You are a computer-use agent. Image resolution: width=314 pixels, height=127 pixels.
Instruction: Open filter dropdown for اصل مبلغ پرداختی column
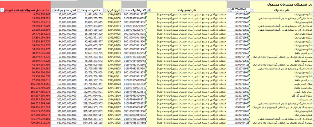coord(53,10)
